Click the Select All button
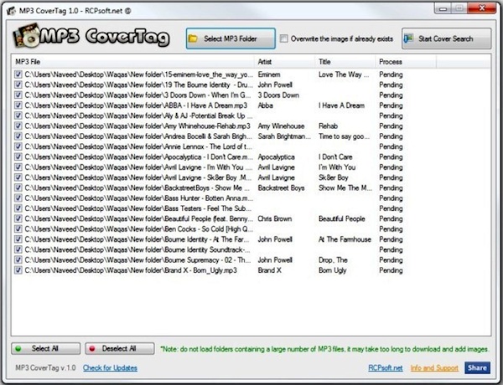503x385 pixels. (x=45, y=348)
